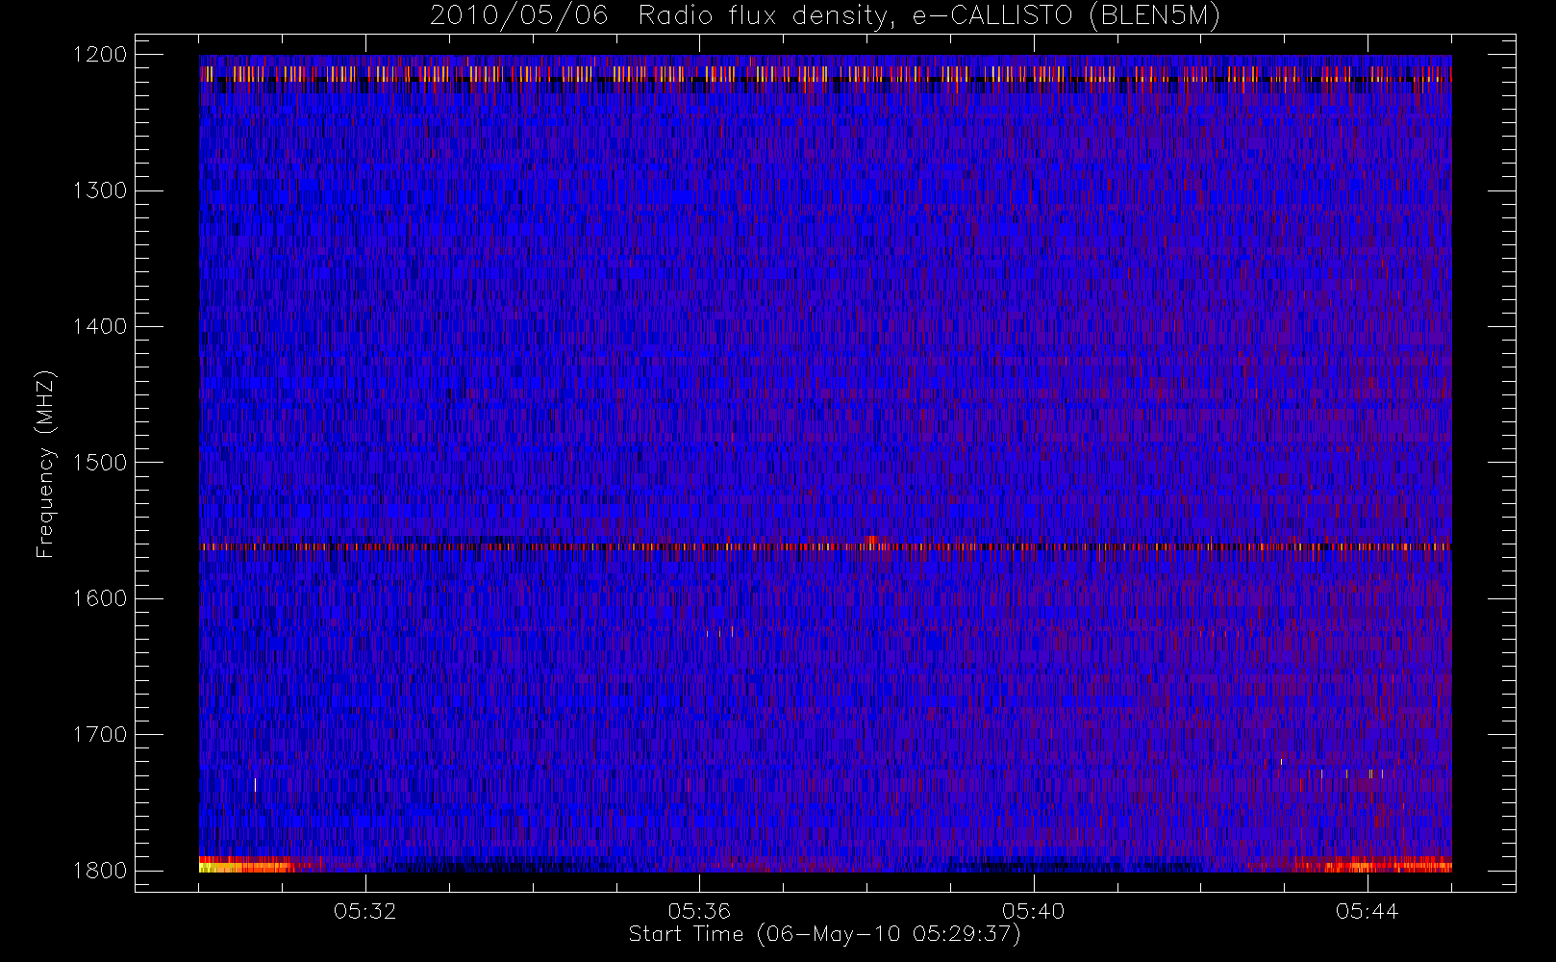Click the '05:44' time axis label
Screen dimensions: 1556x962
(1368, 911)
